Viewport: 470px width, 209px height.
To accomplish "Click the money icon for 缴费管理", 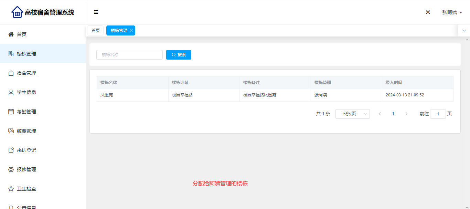I will [11, 131].
